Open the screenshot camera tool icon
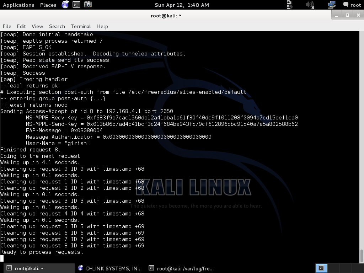The width and height of the screenshot is (364, 273). (88, 4)
